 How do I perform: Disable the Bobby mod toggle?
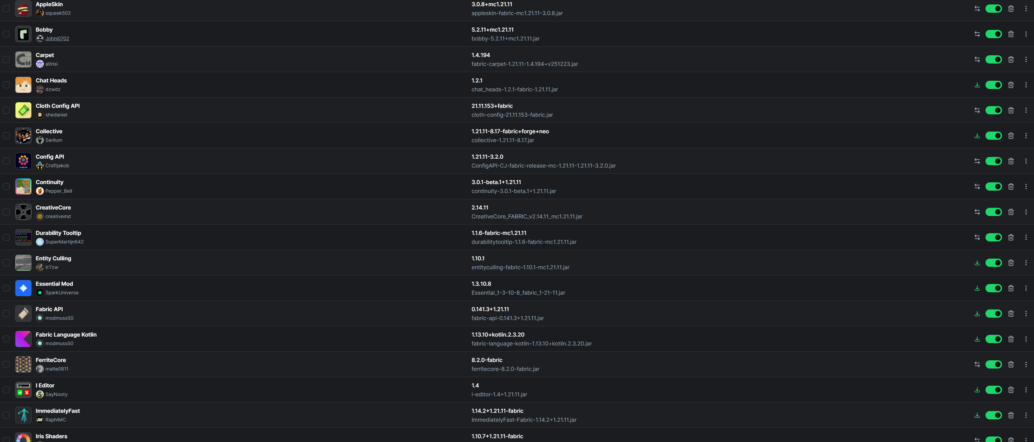coord(993,34)
